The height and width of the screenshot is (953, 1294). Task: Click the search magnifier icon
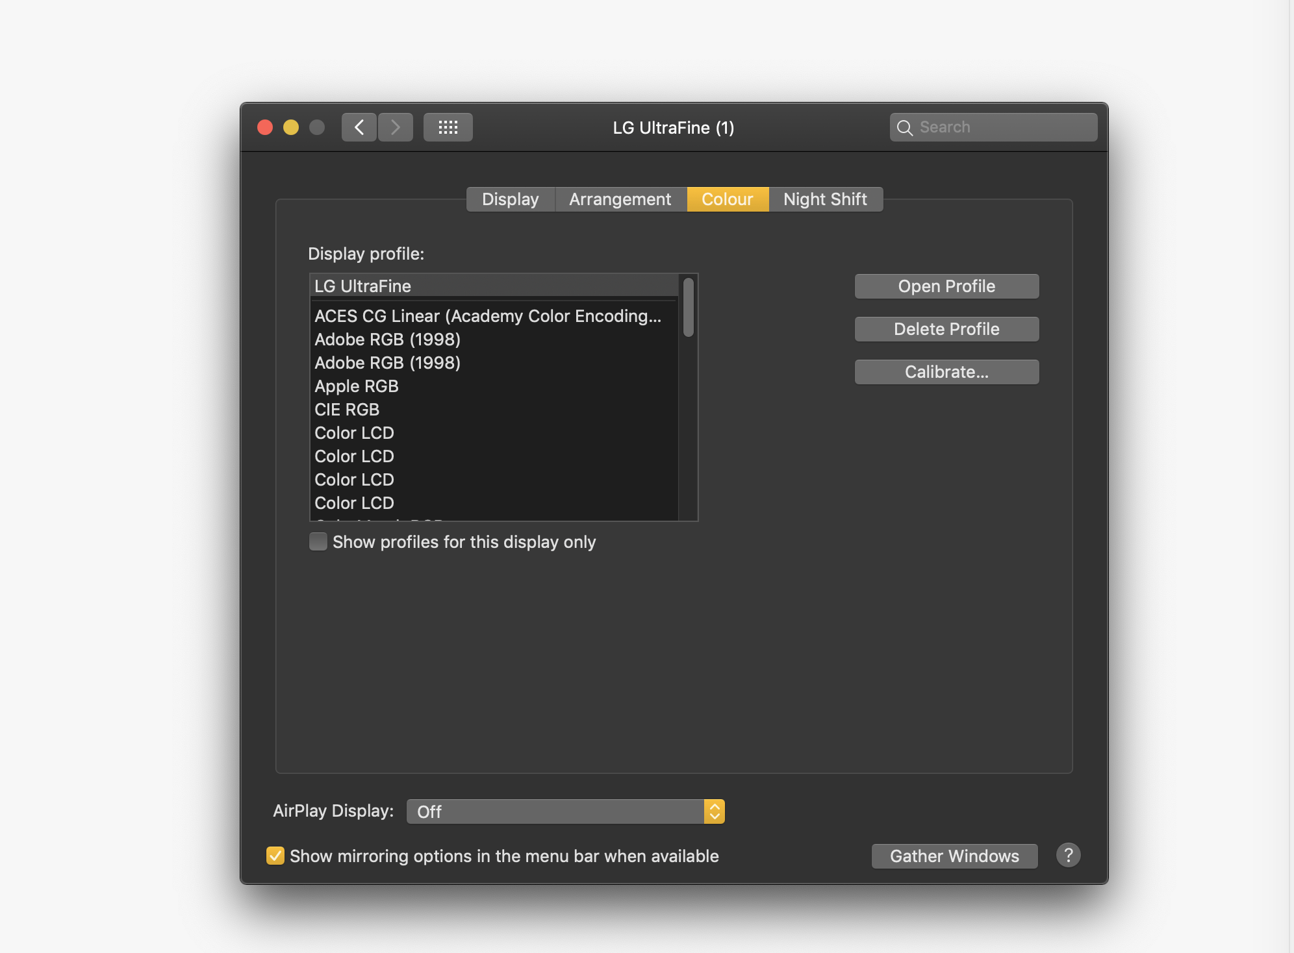904,127
